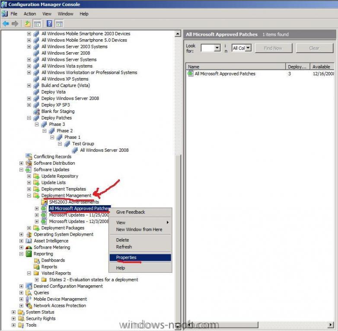Click the Back arrow toolbar icon
Image resolution: width=338 pixels, height=331 pixels.
pyautogui.click(x=5, y=24)
